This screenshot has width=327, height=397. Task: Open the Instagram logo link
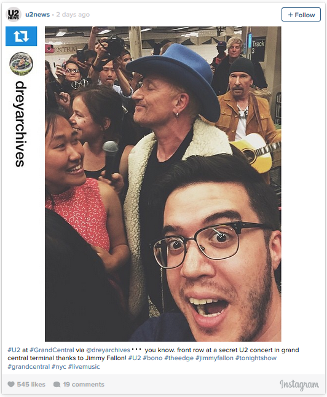[299, 385]
